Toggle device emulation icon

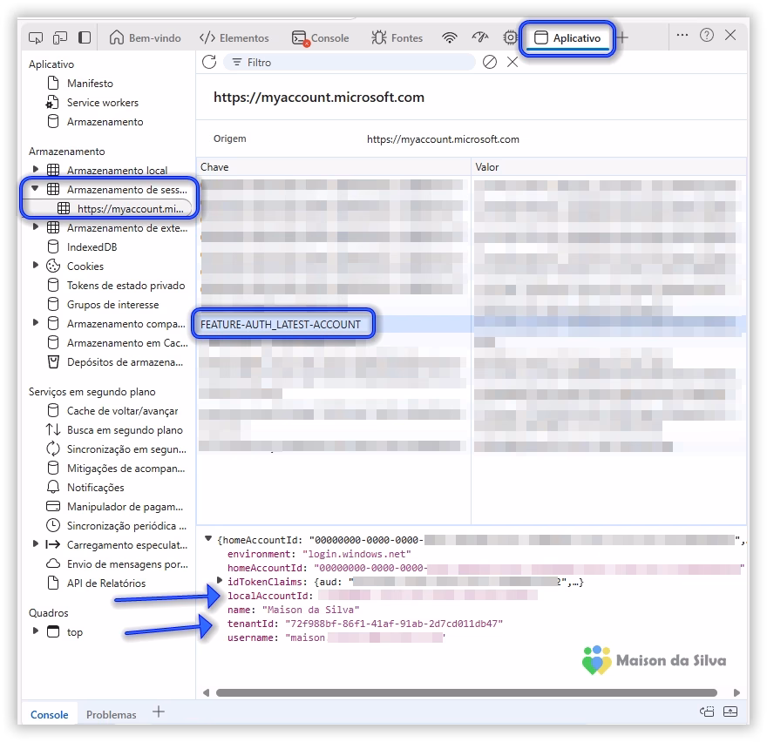click(60, 37)
